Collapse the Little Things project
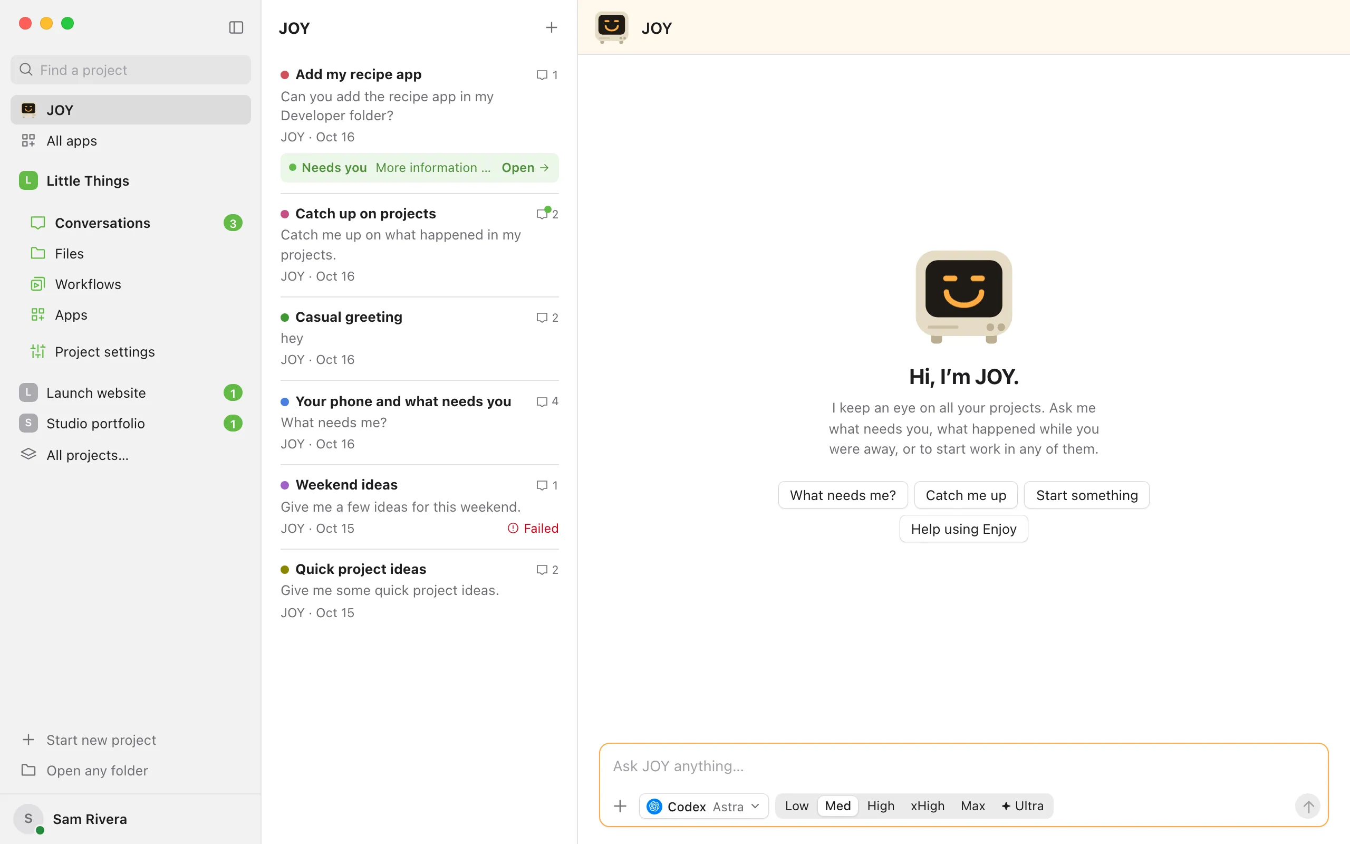Image resolution: width=1350 pixels, height=844 pixels. tap(131, 181)
